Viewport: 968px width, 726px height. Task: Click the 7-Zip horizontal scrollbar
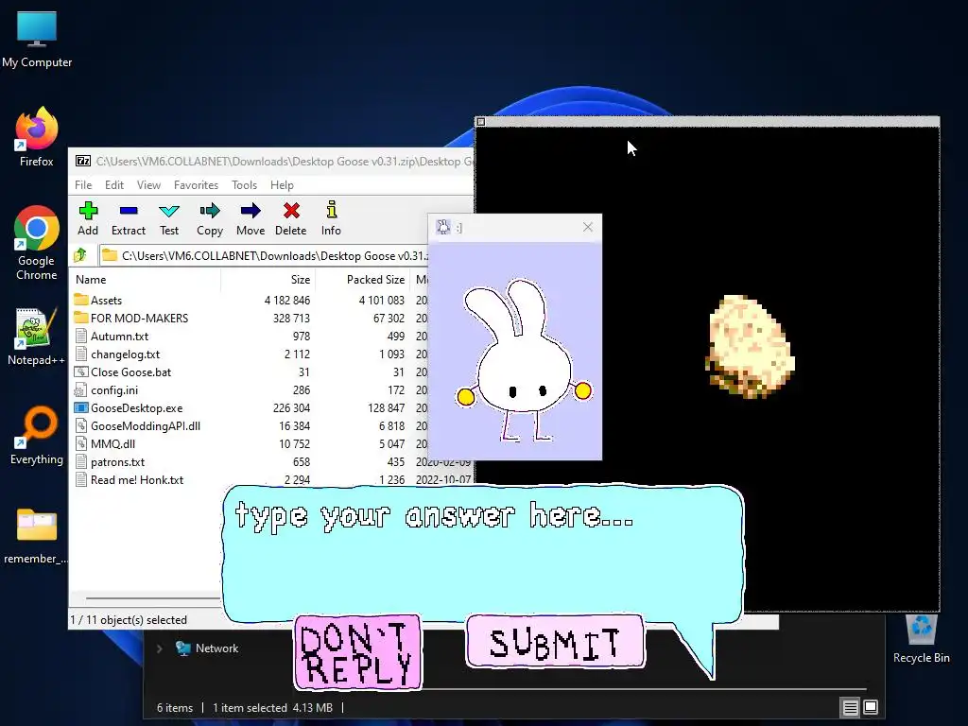[x=153, y=598]
